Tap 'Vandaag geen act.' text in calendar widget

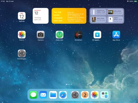click(38, 18)
